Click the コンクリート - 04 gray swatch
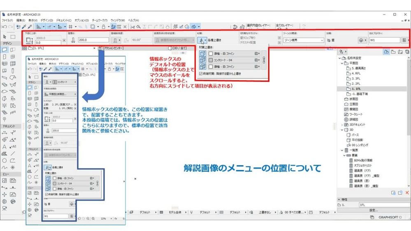The image size is (411, 231). [x=211, y=60]
